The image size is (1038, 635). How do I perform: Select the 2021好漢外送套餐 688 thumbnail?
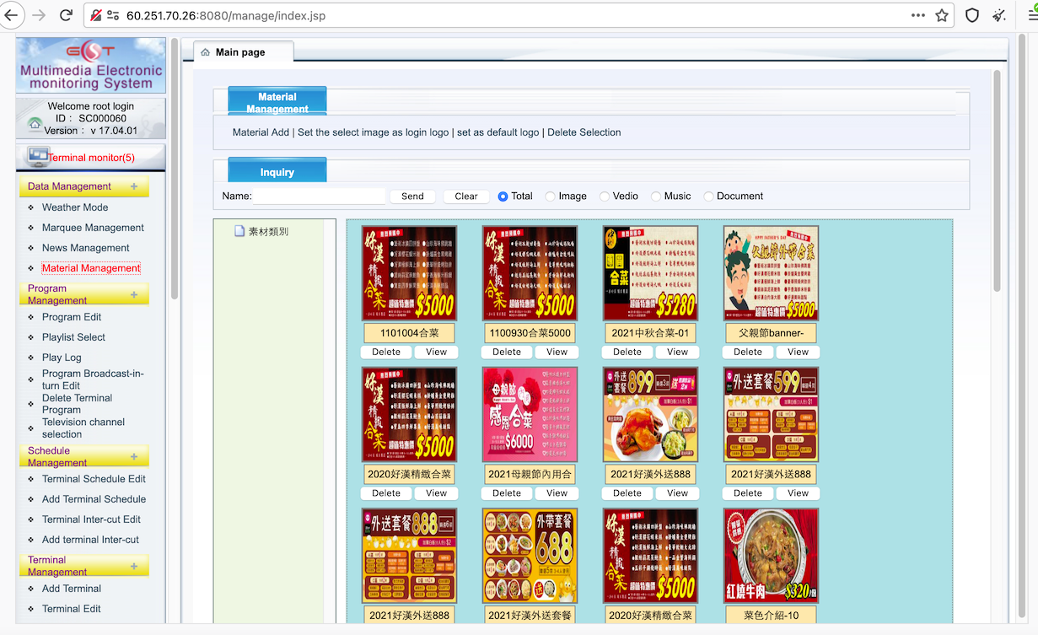[x=530, y=556]
